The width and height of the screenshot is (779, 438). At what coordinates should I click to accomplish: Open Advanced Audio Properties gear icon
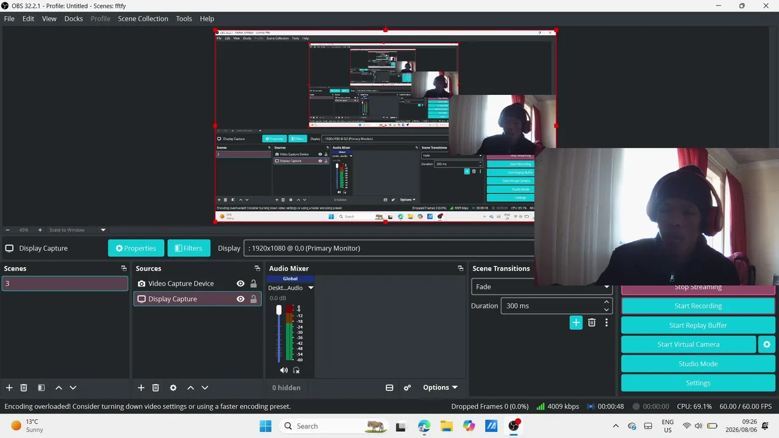407,388
